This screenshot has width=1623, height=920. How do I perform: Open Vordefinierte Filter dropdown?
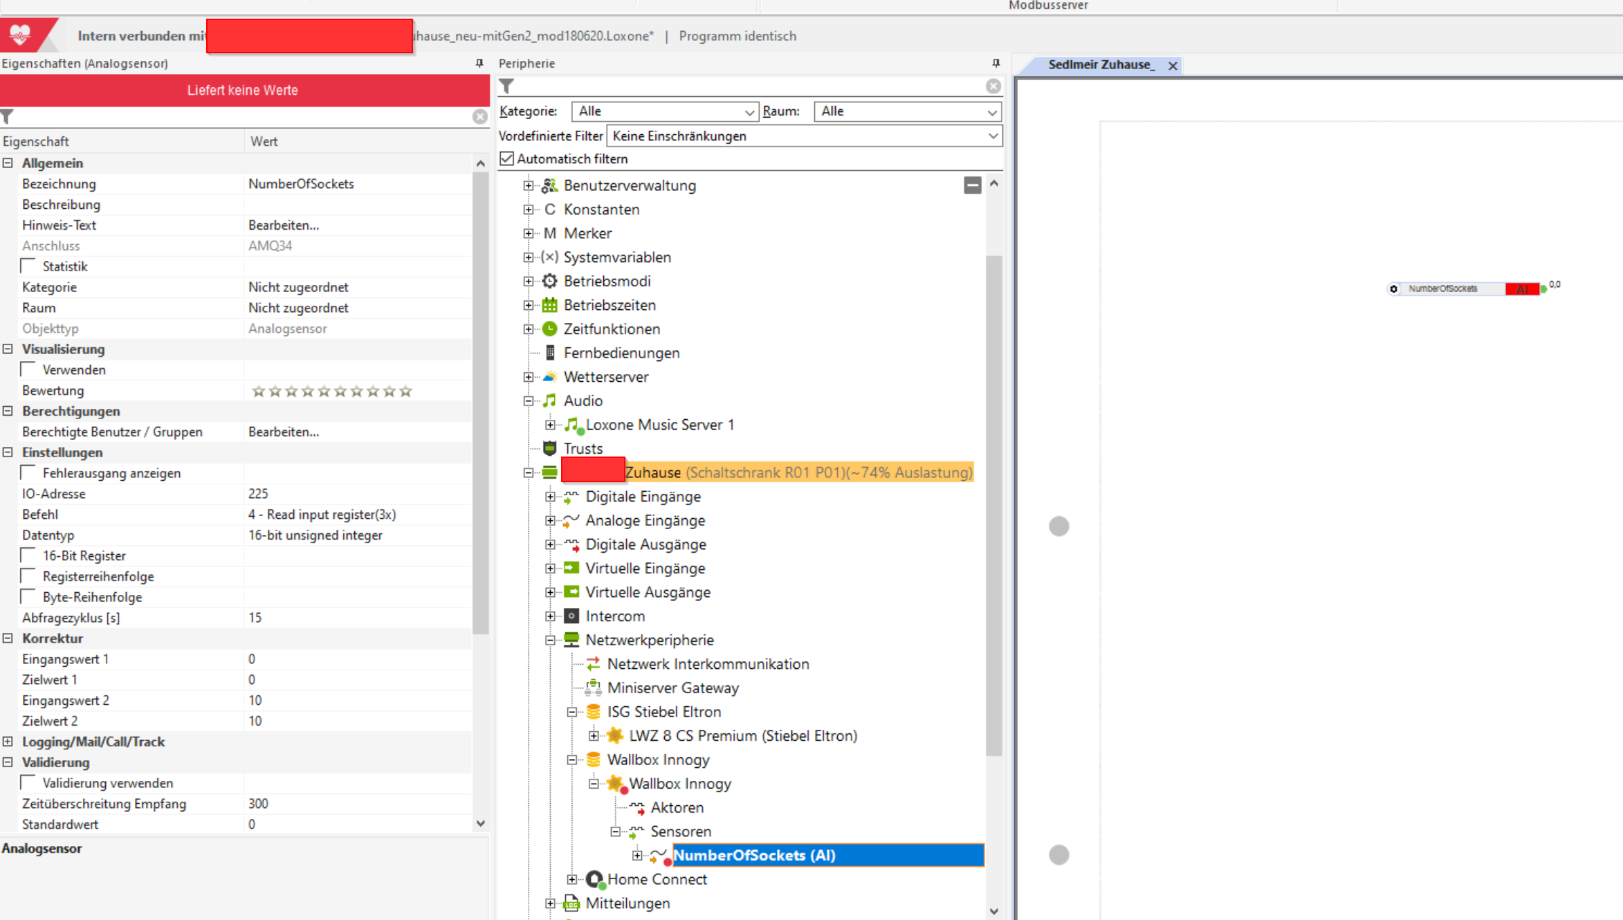pos(992,136)
